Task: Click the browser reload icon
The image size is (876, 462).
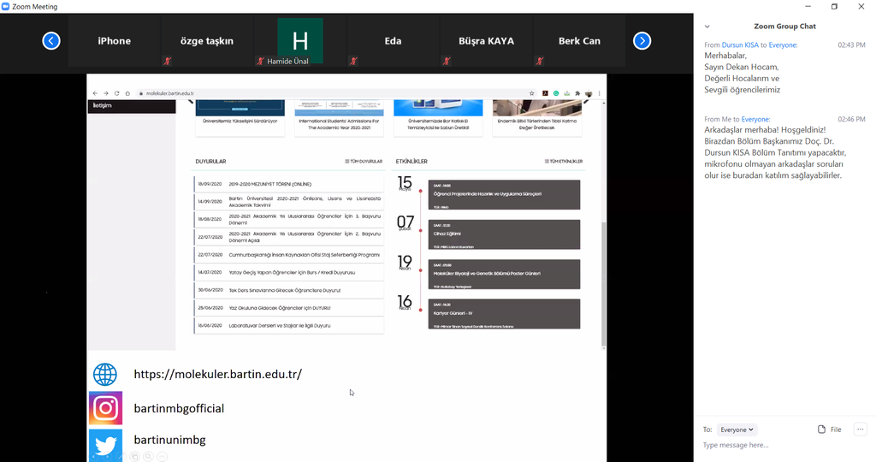Action: pos(117,93)
